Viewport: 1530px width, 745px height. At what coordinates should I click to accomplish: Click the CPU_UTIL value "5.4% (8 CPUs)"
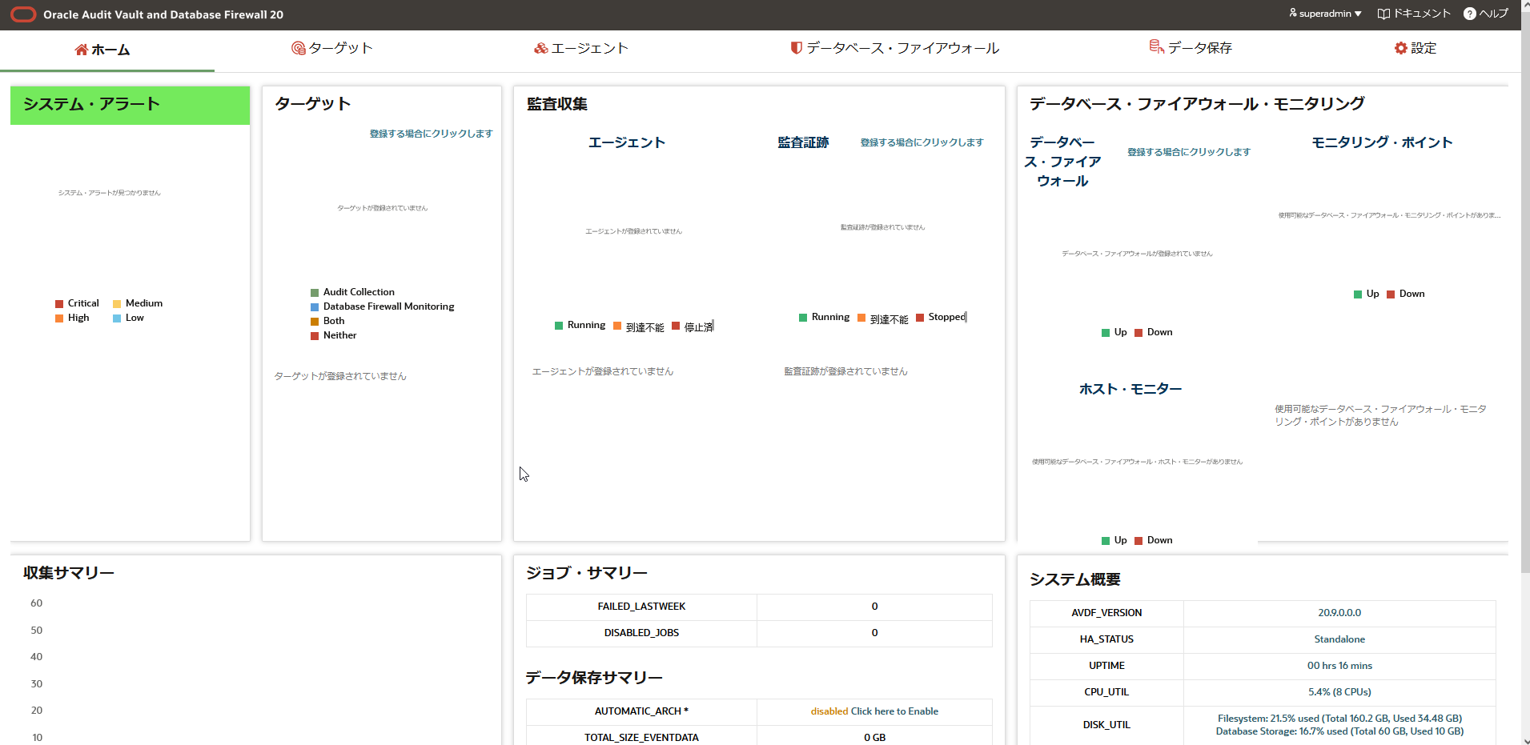click(x=1339, y=692)
